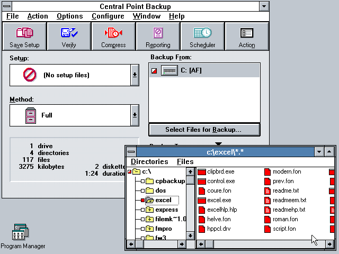Click the Save Setup toolbar button
This screenshot has height=254, width=339.
pos(24,37)
